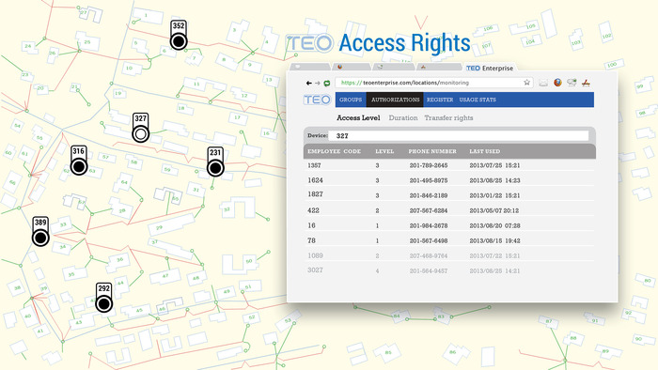
Task: Click the browser back arrow
Action: pos(309,83)
